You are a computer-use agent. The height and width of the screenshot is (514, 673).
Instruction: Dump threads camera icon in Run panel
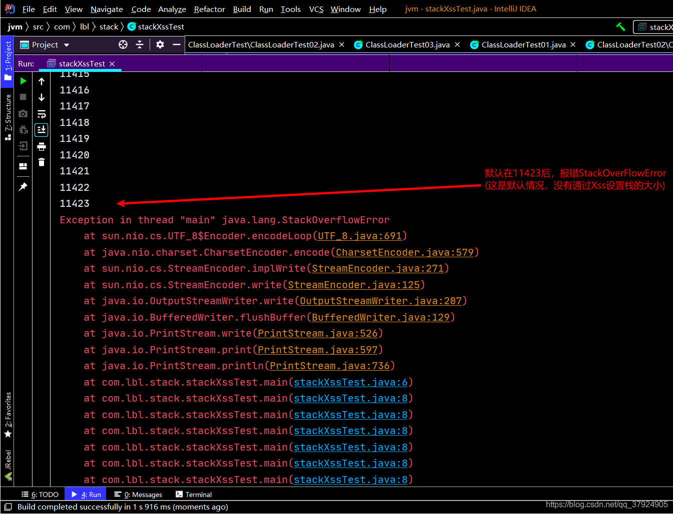[x=23, y=113]
